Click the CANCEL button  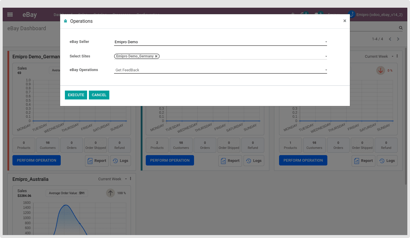coord(99,95)
